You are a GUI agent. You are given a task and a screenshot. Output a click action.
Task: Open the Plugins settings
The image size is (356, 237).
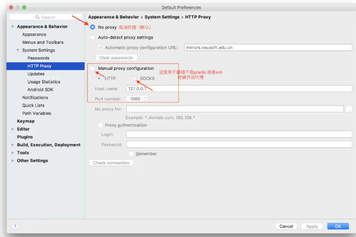(25, 137)
